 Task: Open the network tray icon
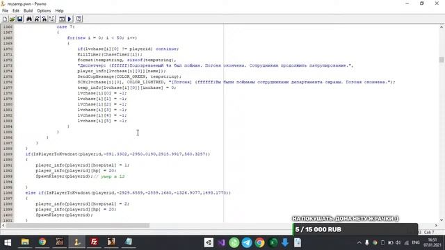coord(406,242)
